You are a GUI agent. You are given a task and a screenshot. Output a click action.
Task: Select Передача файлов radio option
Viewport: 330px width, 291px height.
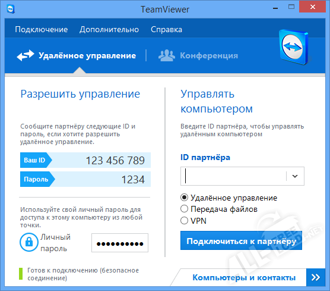pos(184,209)
